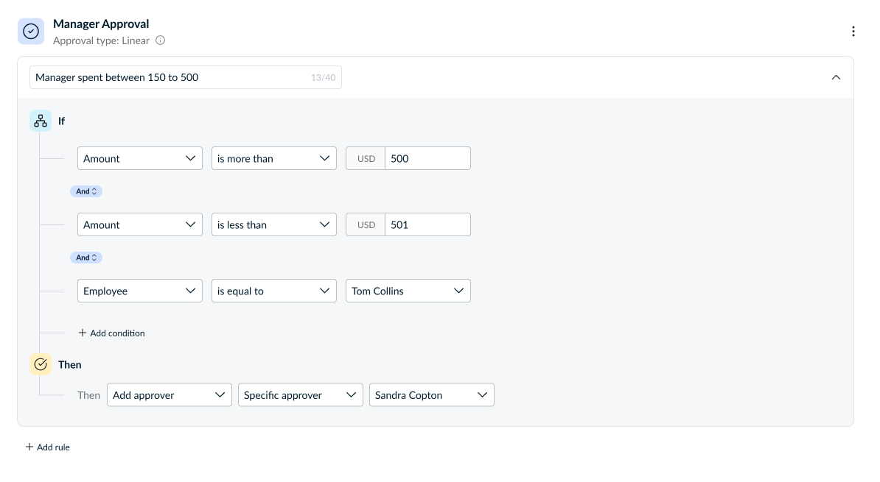880x482 pixels.
Task: Open the 'is more than' operator dropdown
Action: click(274, 159)
